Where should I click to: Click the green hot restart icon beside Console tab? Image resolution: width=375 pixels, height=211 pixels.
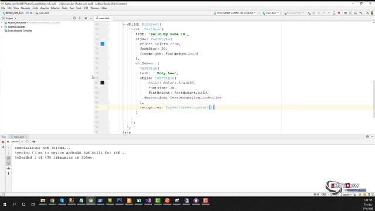(x=28, y=142)
